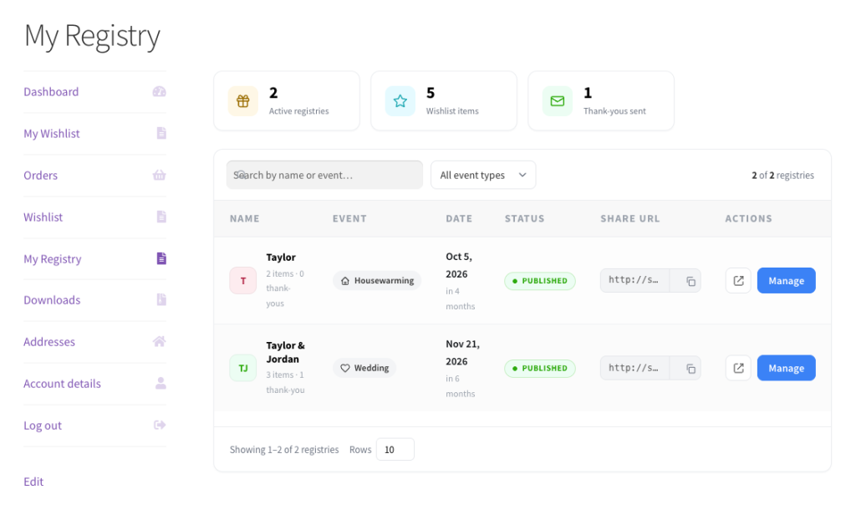Click the Log out arrow icon
Screen dimensions: 856x510
click(160, 425)
